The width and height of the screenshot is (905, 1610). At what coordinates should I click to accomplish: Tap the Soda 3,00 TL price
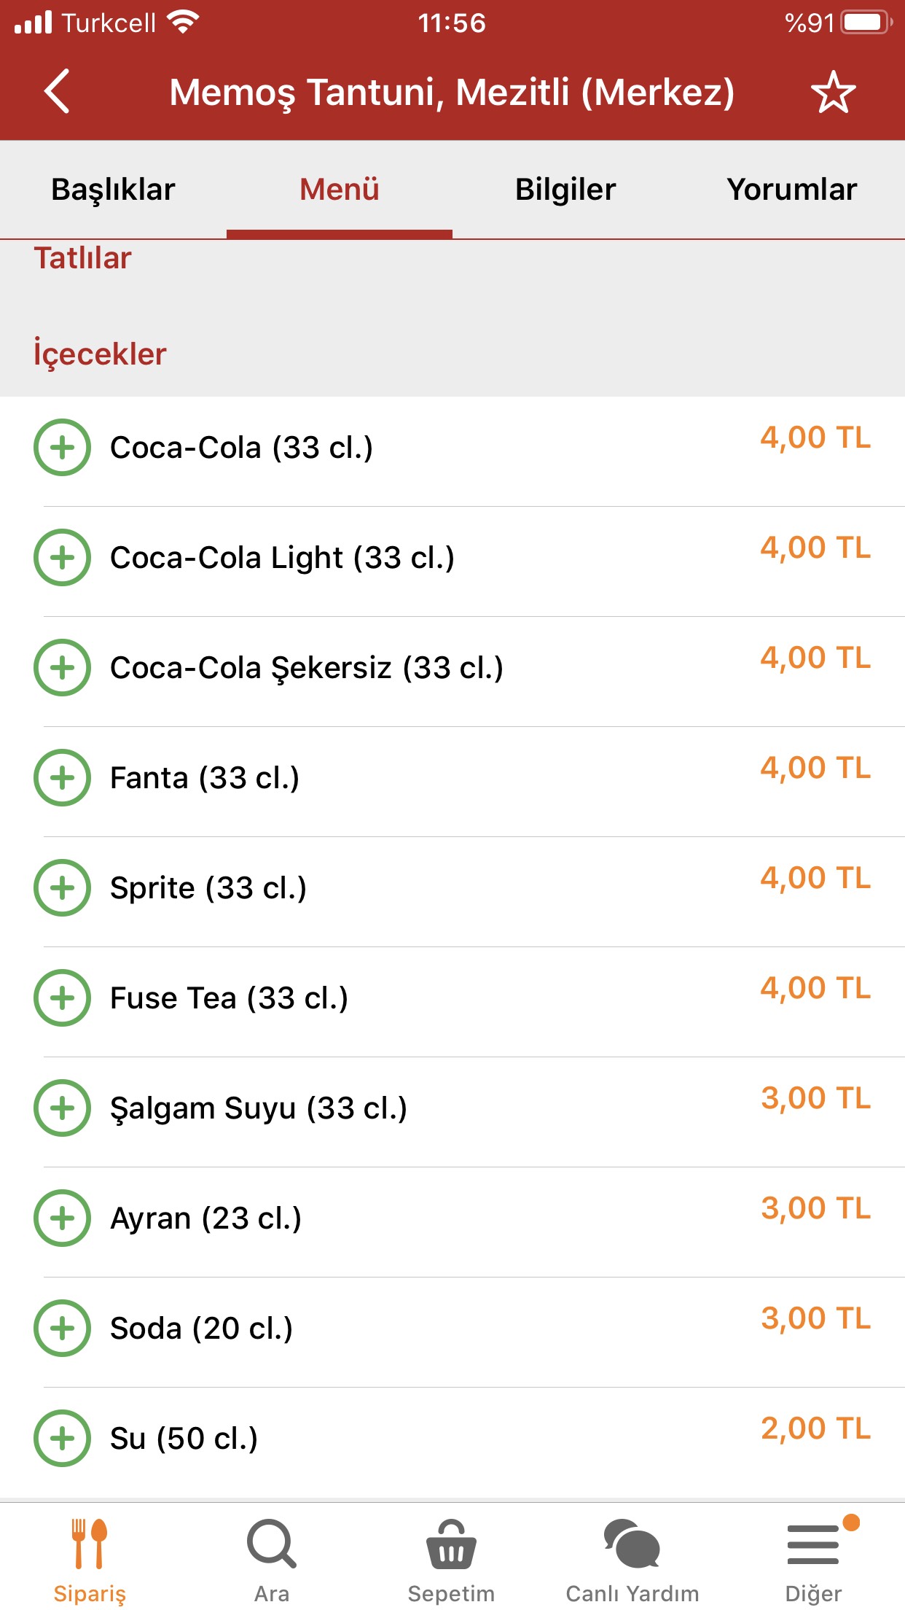815,1318
